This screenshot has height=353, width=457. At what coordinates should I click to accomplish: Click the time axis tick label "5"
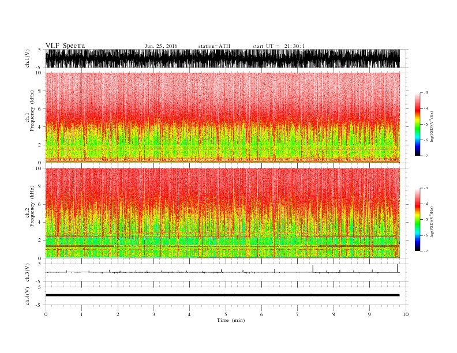click(x=226, y=314)
